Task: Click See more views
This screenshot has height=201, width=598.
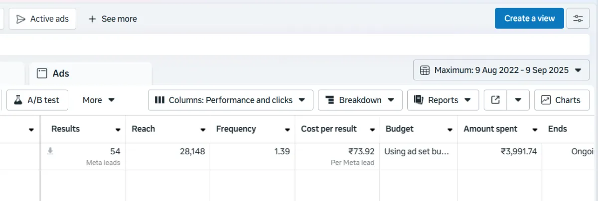Action: (x=113, y=19)
